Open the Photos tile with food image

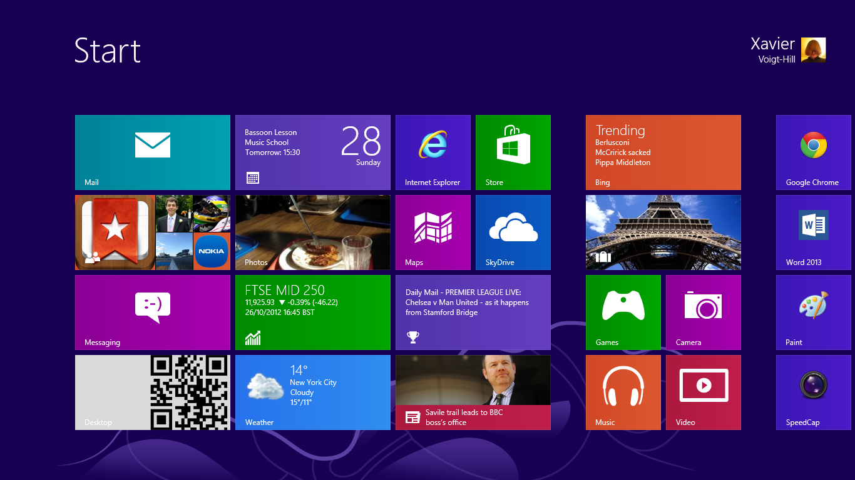(x=312, y=232)
